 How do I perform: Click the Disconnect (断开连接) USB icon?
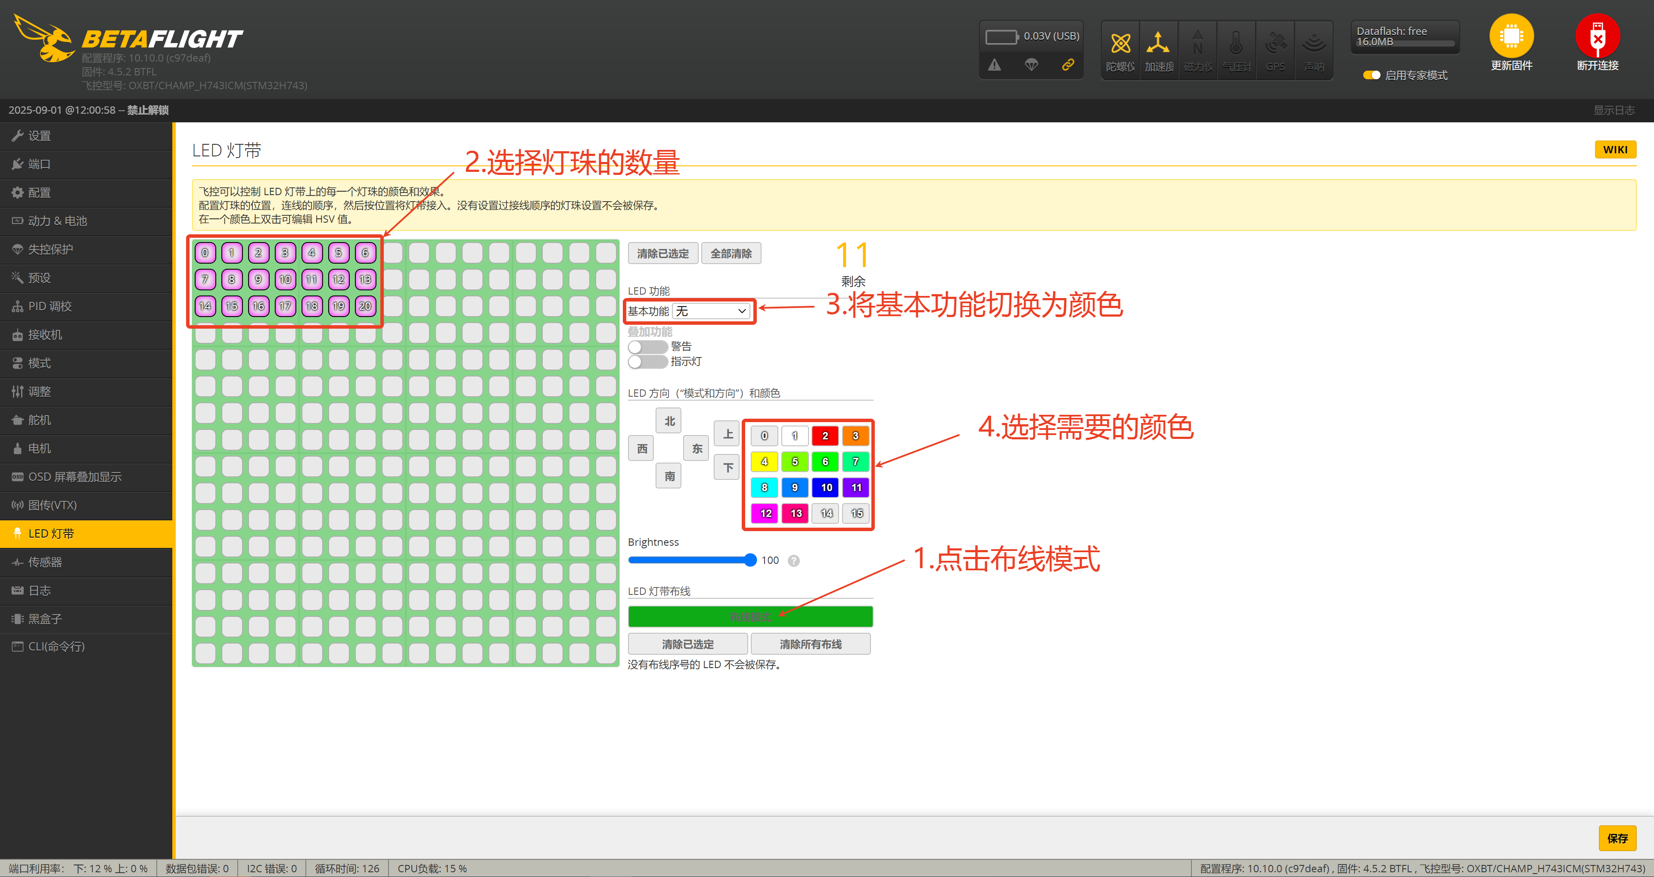[x=1597, y=36]
